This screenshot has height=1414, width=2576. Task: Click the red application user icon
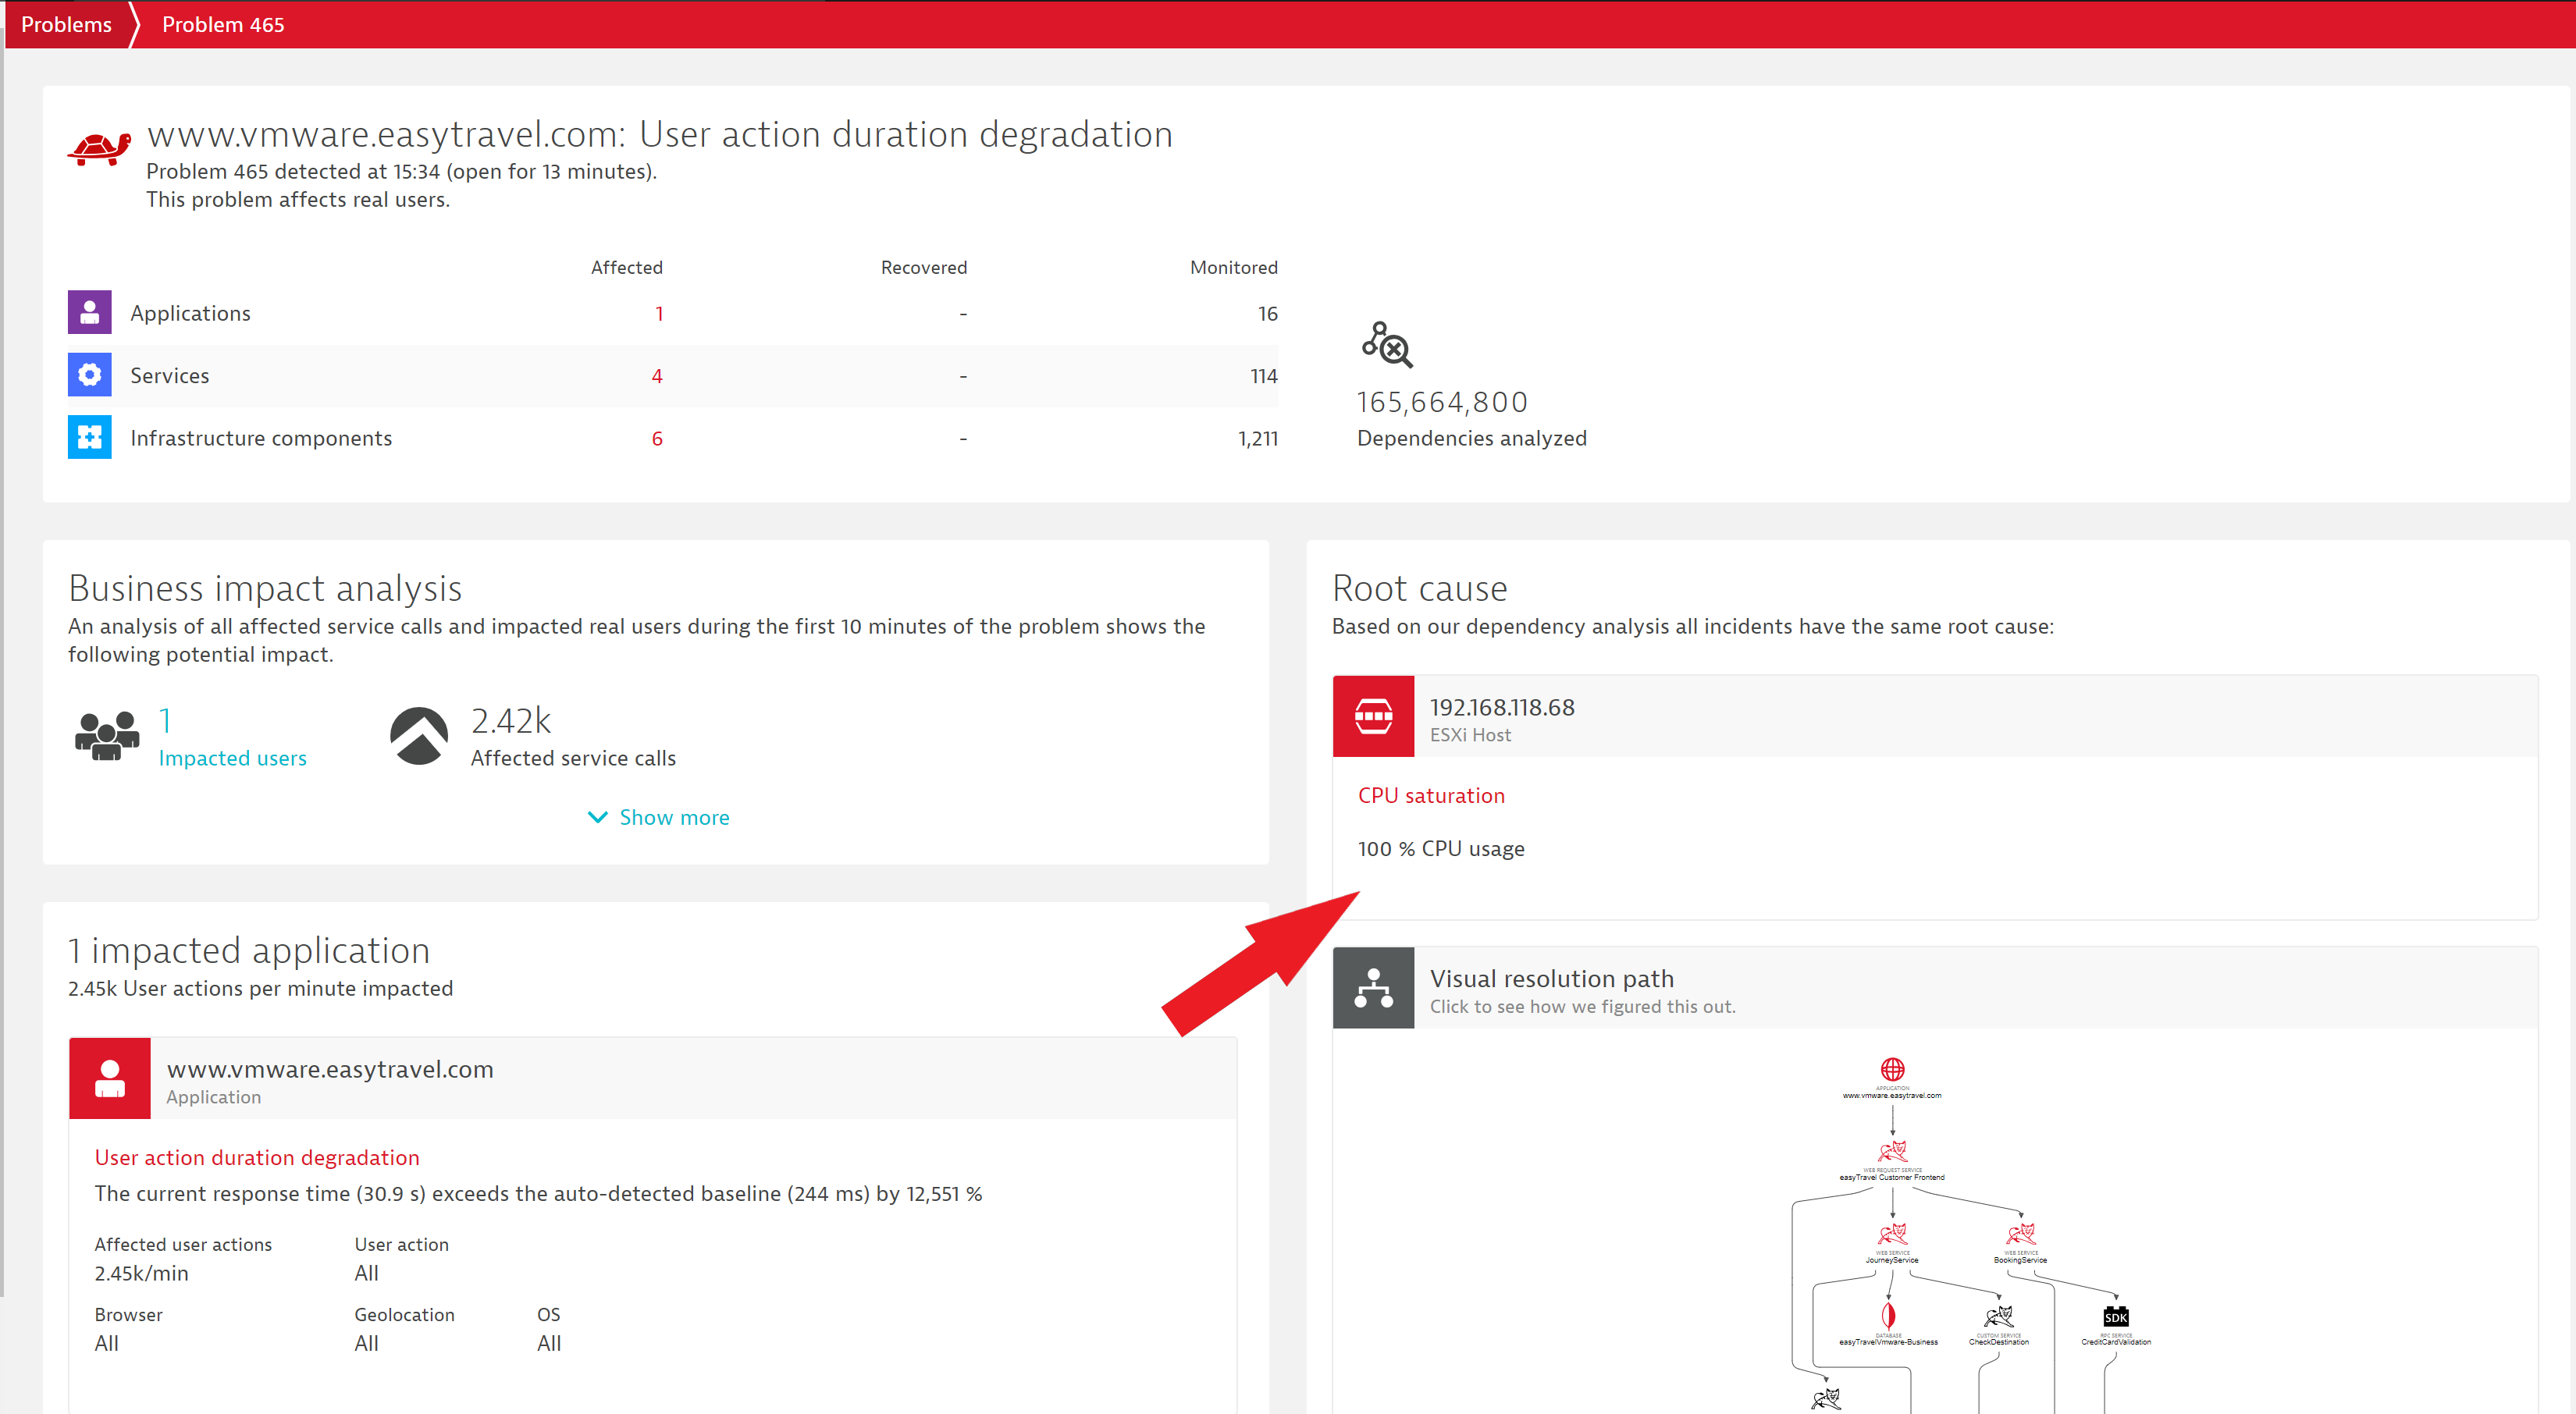[x=110, y=1079]
